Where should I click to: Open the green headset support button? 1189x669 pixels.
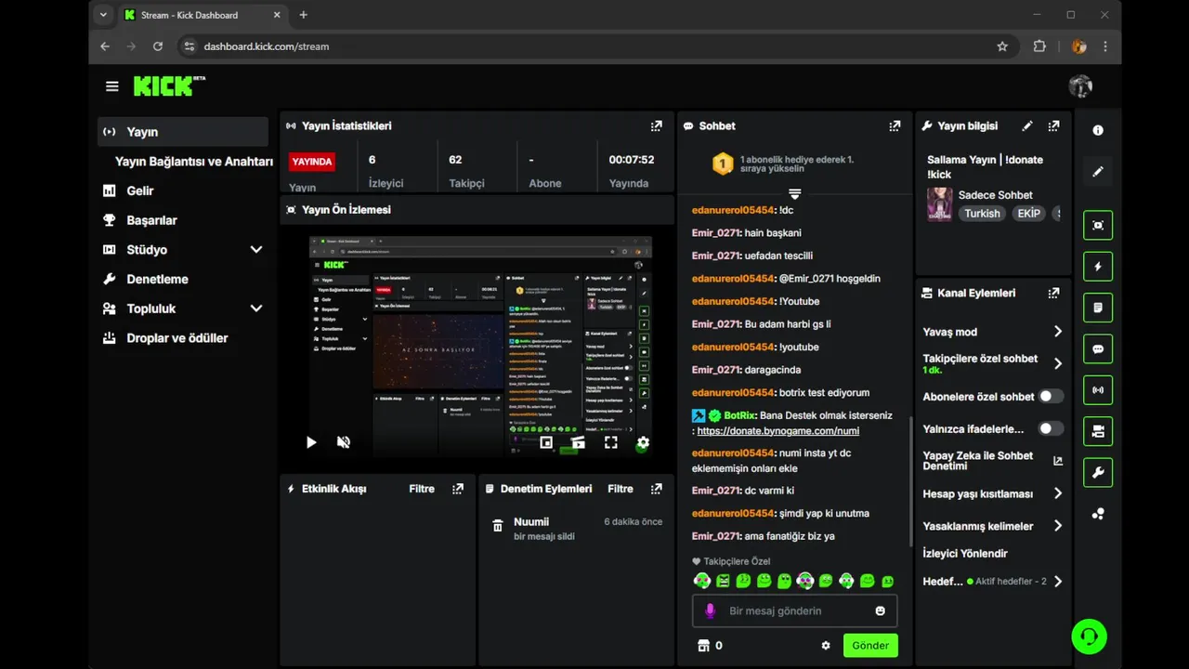(x=1089, y=636)
